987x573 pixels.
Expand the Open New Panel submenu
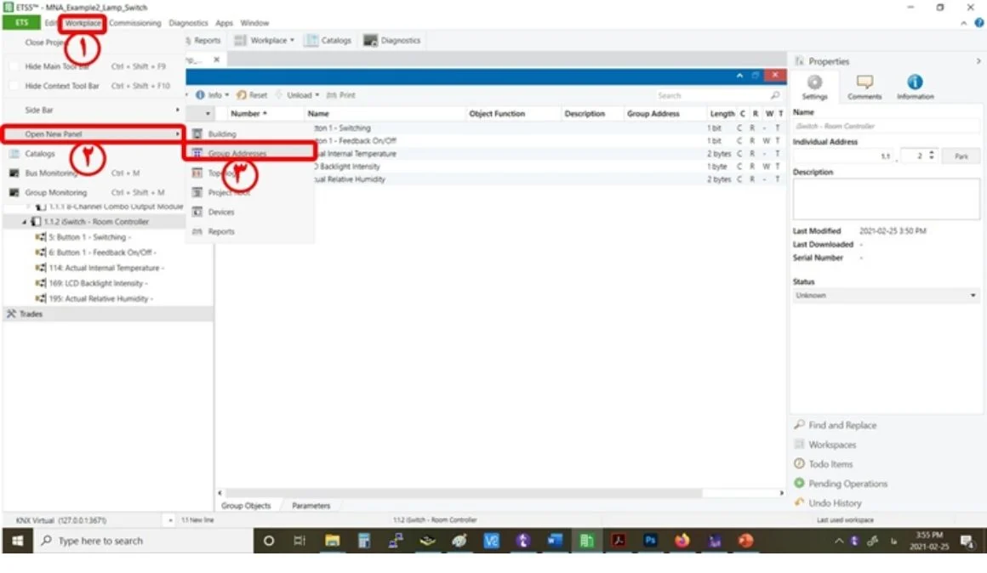click(x=93, y=134)
